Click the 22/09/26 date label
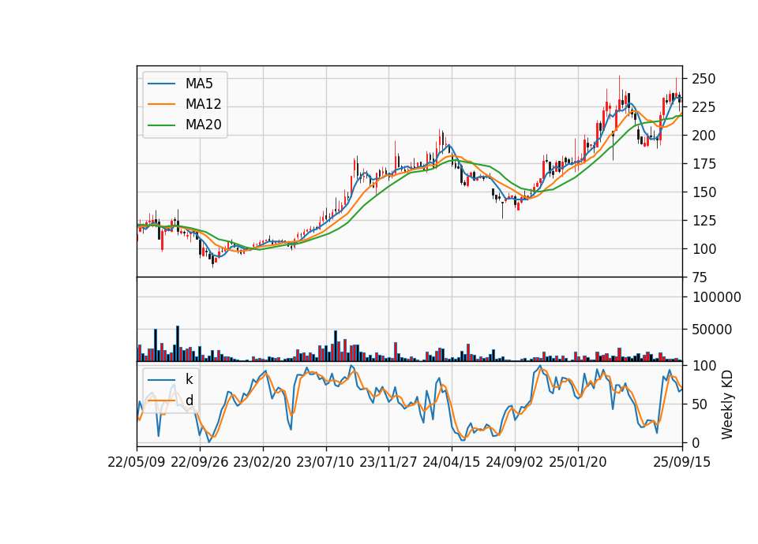758x544 pixels. (200, 462)
